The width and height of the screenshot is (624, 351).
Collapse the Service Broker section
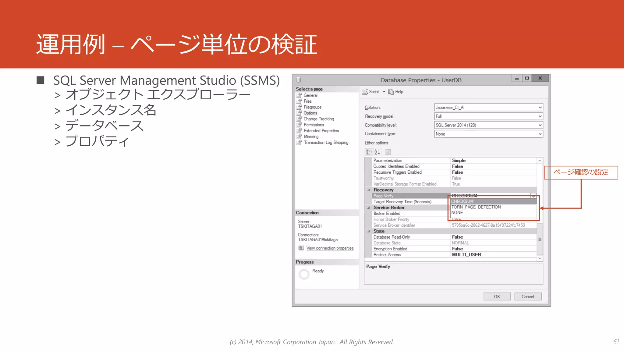pos(368,208)
